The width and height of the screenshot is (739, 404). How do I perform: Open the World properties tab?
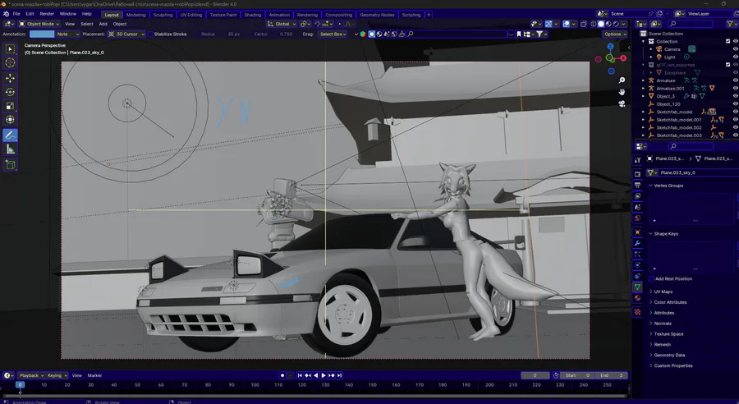(637, 218)
